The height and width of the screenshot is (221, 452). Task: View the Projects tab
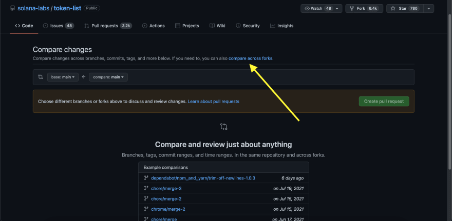[187, 26]
